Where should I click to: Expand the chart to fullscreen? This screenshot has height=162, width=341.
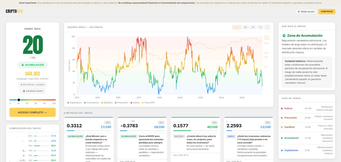pos(267,27)
